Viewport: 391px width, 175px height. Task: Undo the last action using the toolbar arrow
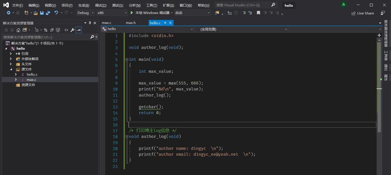[56, 13]
